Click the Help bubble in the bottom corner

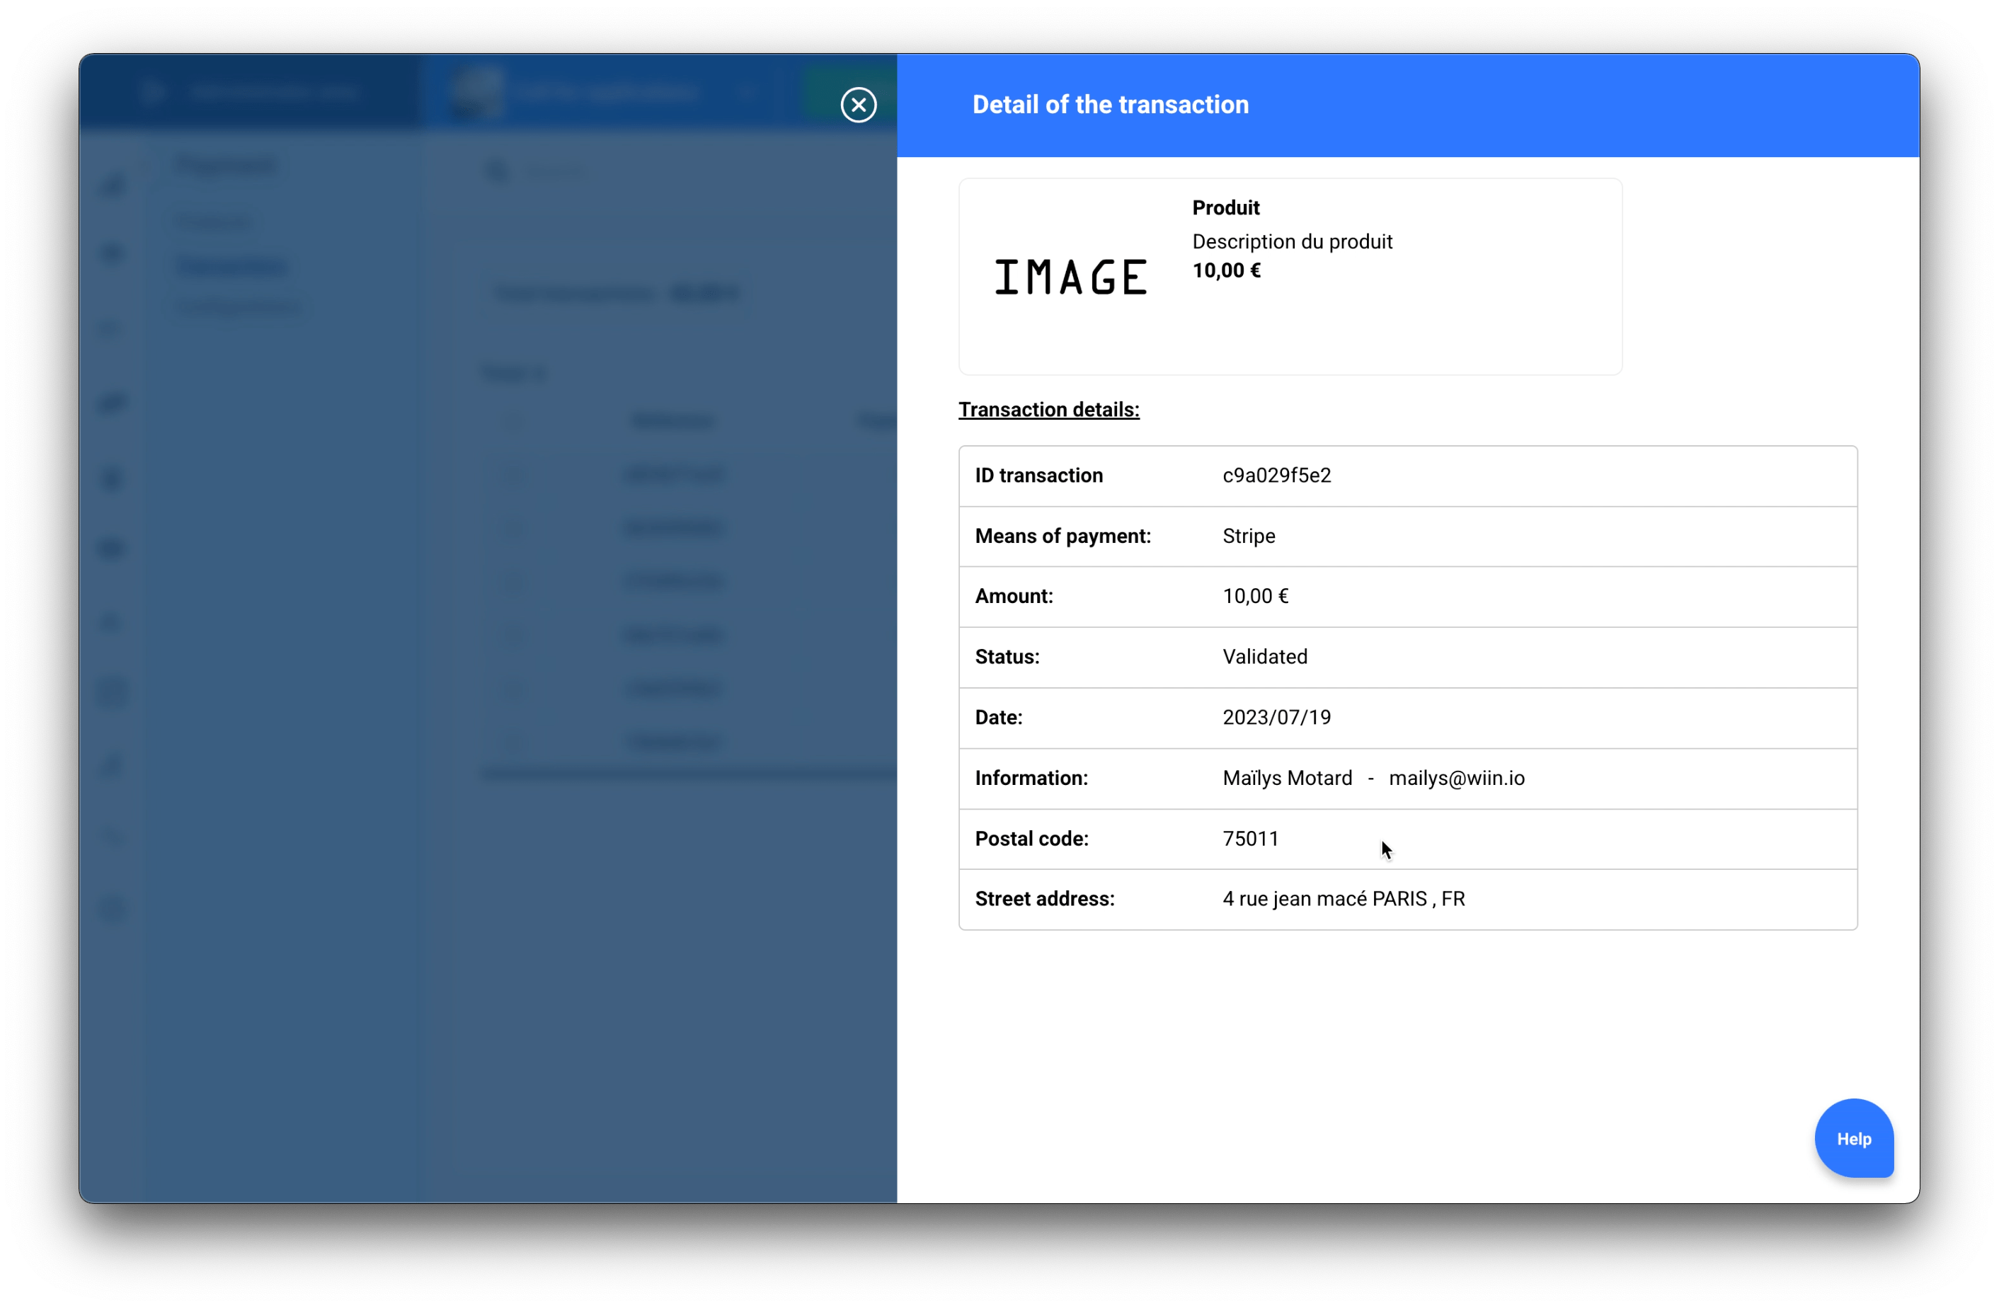(1855, 1138)
